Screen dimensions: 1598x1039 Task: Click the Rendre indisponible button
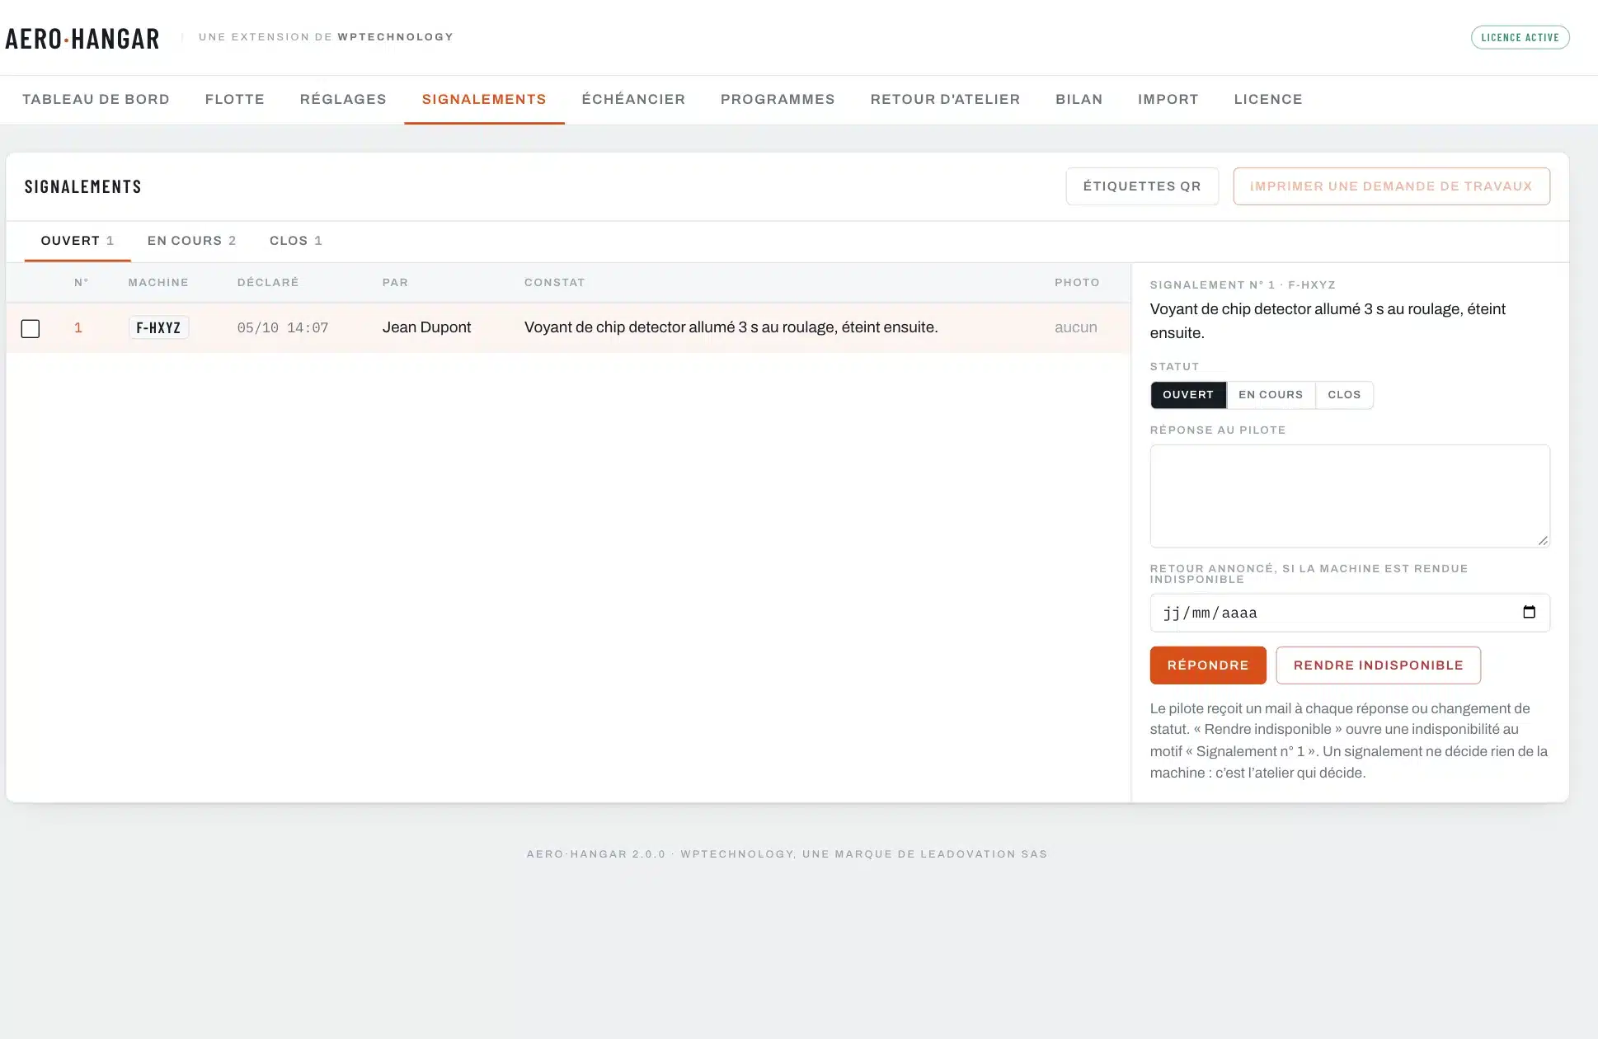[x=1378, y=665]
